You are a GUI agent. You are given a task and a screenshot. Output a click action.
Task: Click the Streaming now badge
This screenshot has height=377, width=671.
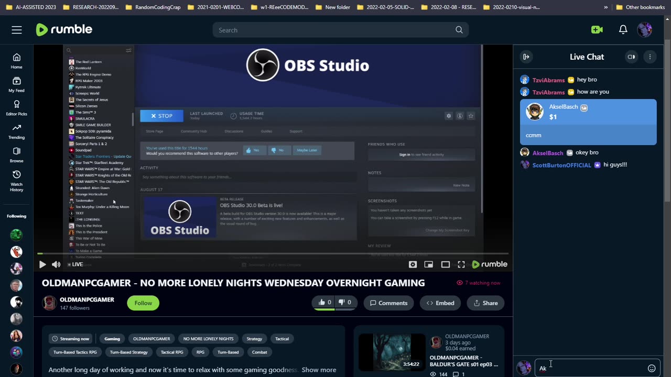click(70, 339)
